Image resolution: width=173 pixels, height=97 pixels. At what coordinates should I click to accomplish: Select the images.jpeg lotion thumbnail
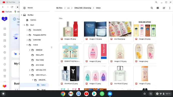(x=145, y=51)
